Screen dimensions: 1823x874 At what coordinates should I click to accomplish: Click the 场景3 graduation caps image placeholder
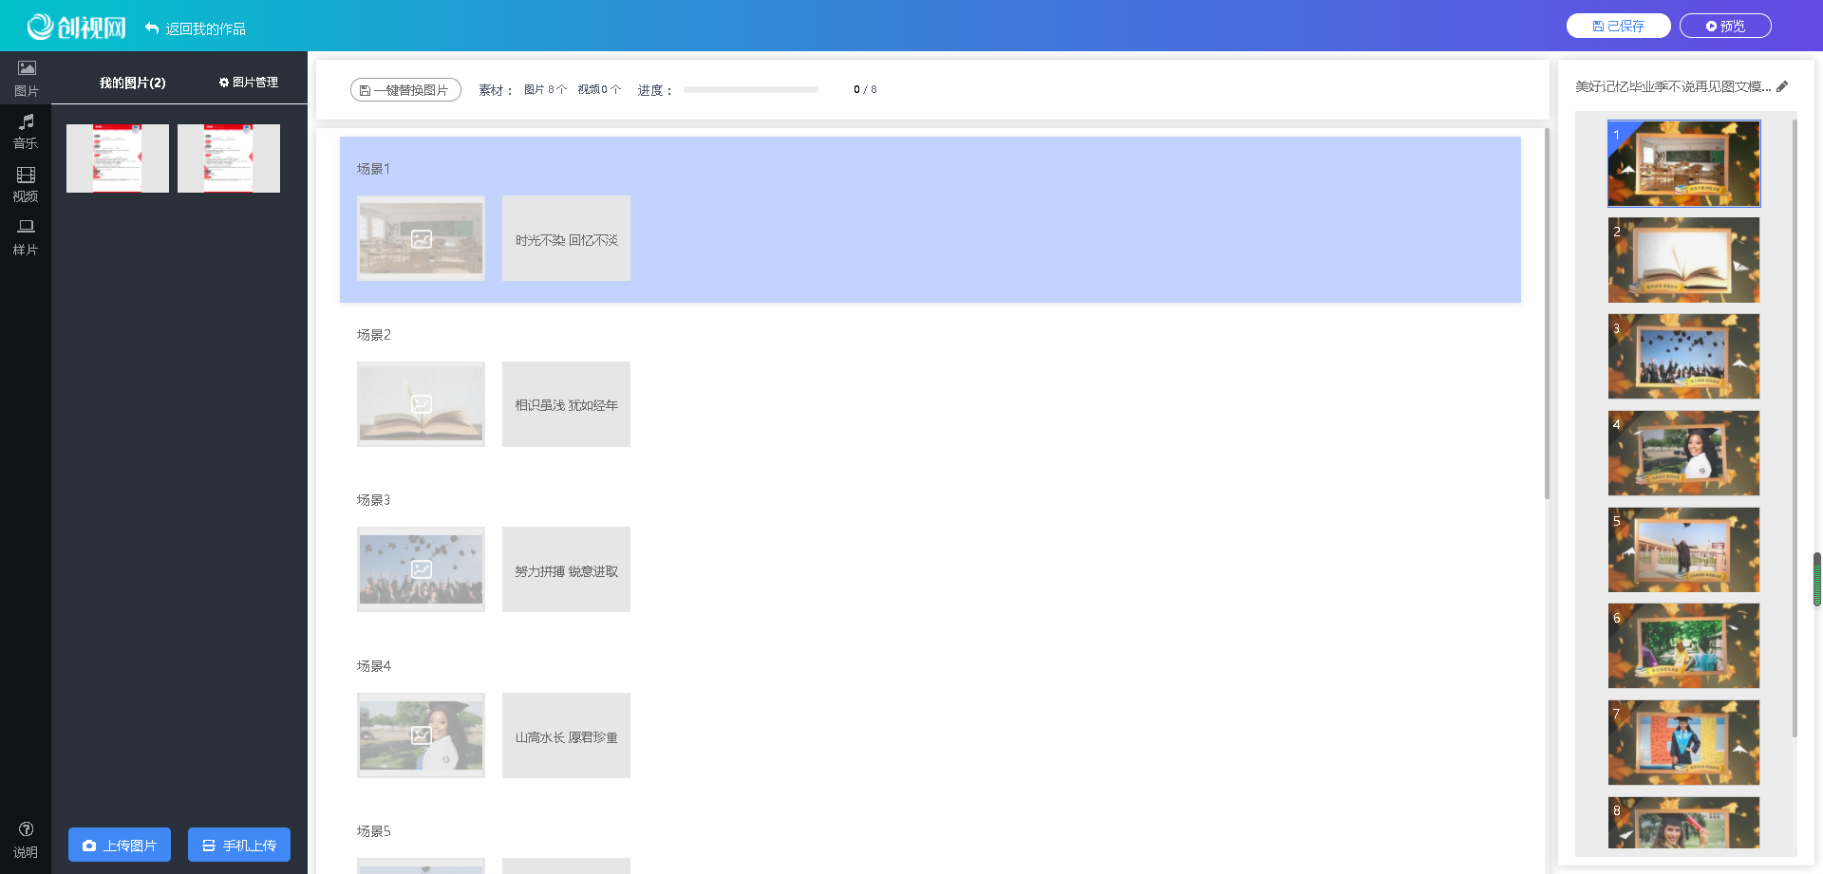421,569
